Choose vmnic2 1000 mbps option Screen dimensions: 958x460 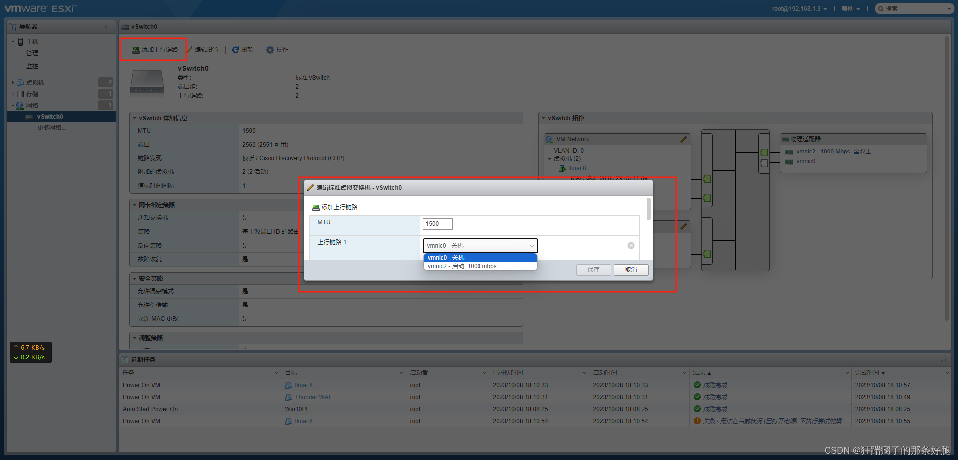480,266
